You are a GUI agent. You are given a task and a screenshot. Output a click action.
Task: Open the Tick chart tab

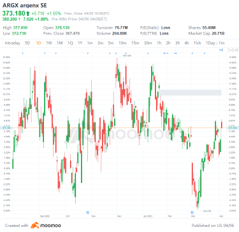[x=198, y=43]
